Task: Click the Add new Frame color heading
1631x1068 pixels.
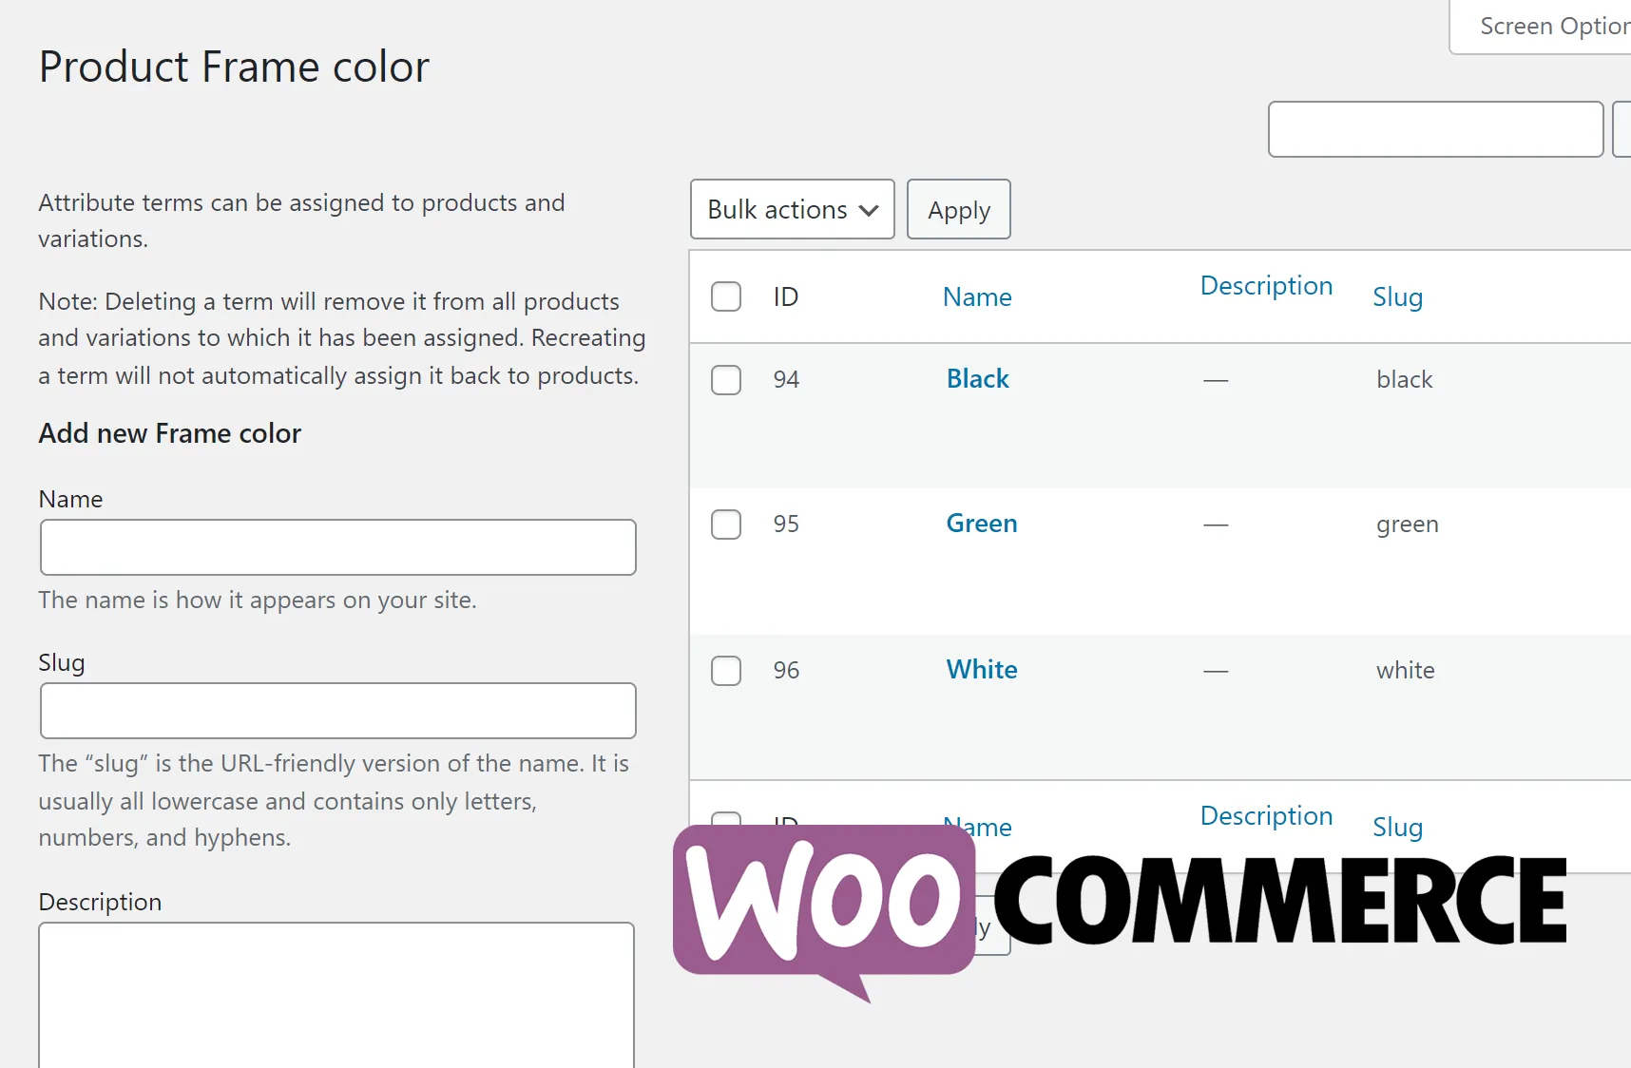Action: tap(170, 434)
